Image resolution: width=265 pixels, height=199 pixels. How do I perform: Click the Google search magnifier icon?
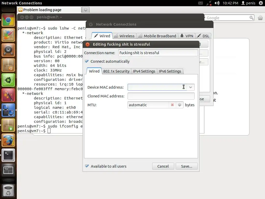click(252, 18)
